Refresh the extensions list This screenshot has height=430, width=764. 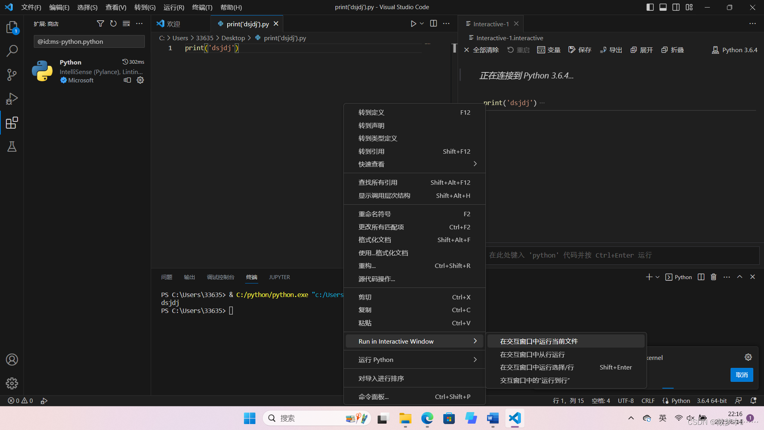(x=113, y=24)
